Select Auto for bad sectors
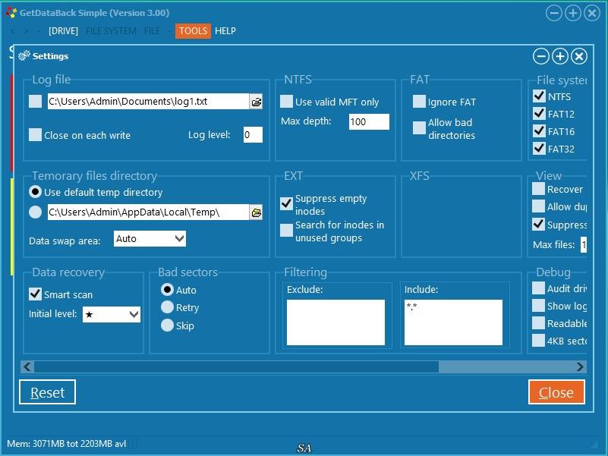Screen dimensions: 608x456 167,289
